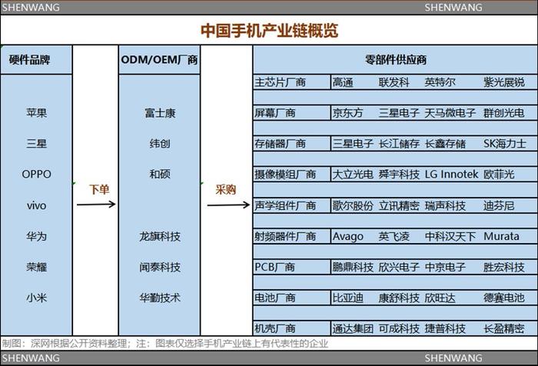Viewport: 538px width, 366px height.
Task: Click PCB supplier 胜宏科技
Action: tap(504, 267)
